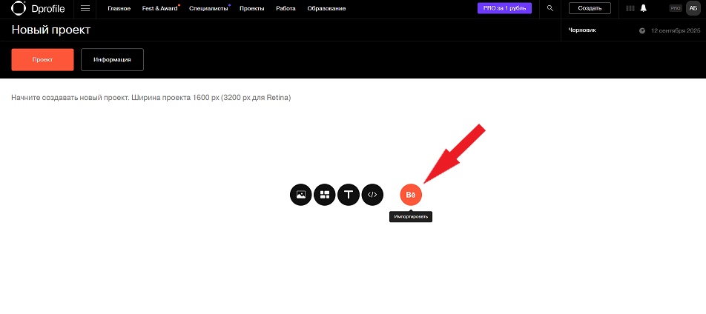
Task: Open Работа menu item
Action: pyautogui.click(x=286, y=9)
